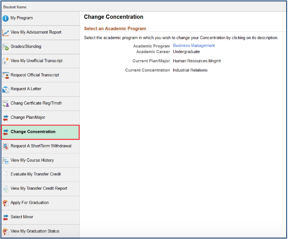Go to Request A ShortTerm Withdrawal
This screenshot has width=288, height=239.
click(41, 146)
